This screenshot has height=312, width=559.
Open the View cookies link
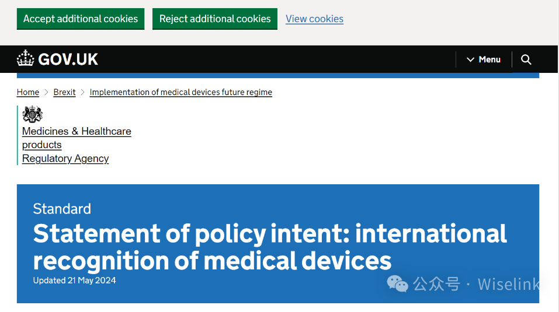click(314, 19)
